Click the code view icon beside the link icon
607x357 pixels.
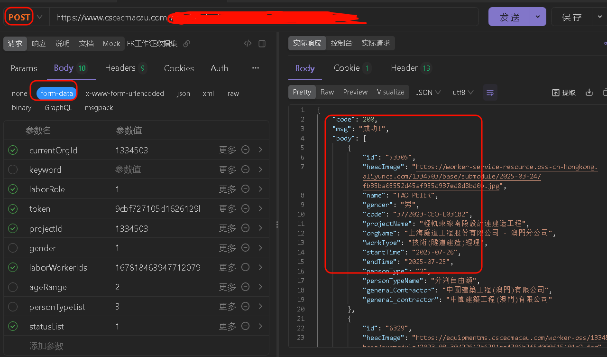pos(248,44)
